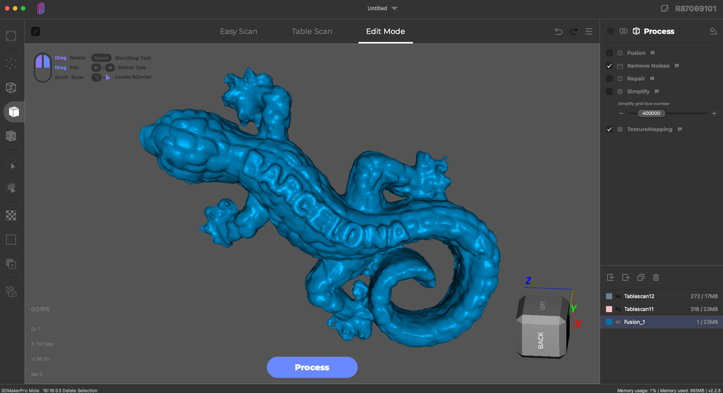The height and width of the screenshot is (393, 723).
Task: Show Tablescan11 via its hidden-eye icon
Action: pyautogui.click(x=619, y=309)
